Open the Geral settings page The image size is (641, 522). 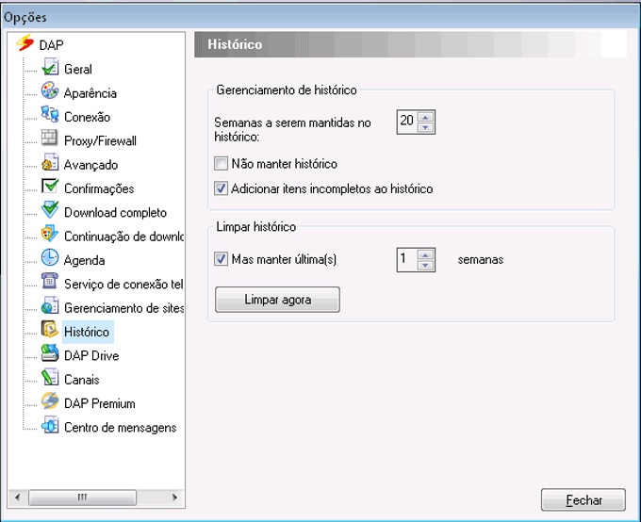pyautogui.click(x=78, y=69)
